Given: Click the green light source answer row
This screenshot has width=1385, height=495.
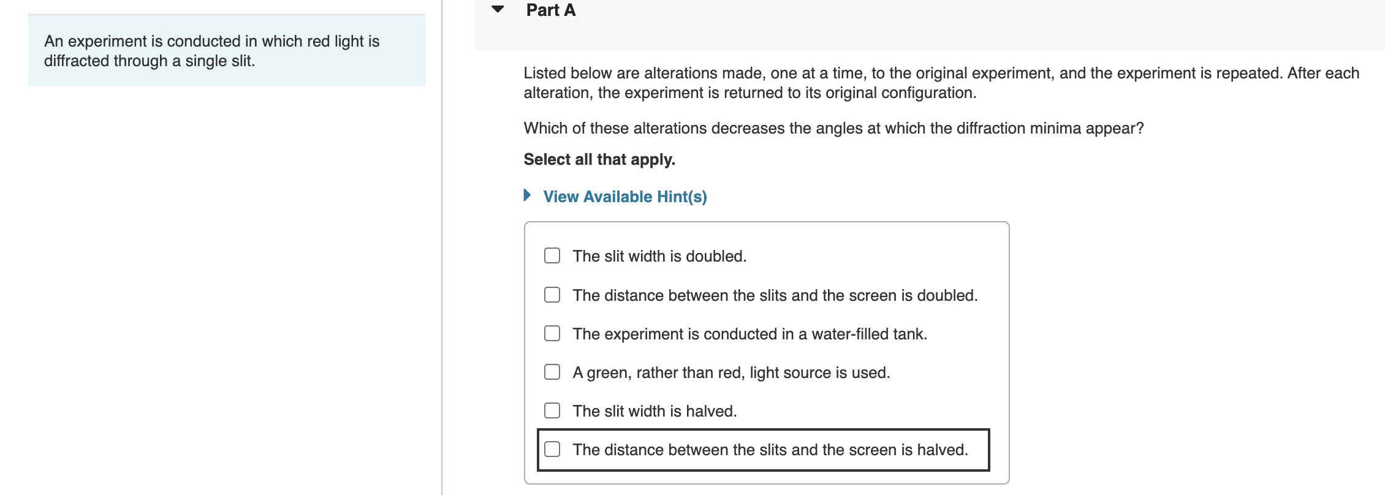Looking at the screenshot, I should [x=731, y=372].
